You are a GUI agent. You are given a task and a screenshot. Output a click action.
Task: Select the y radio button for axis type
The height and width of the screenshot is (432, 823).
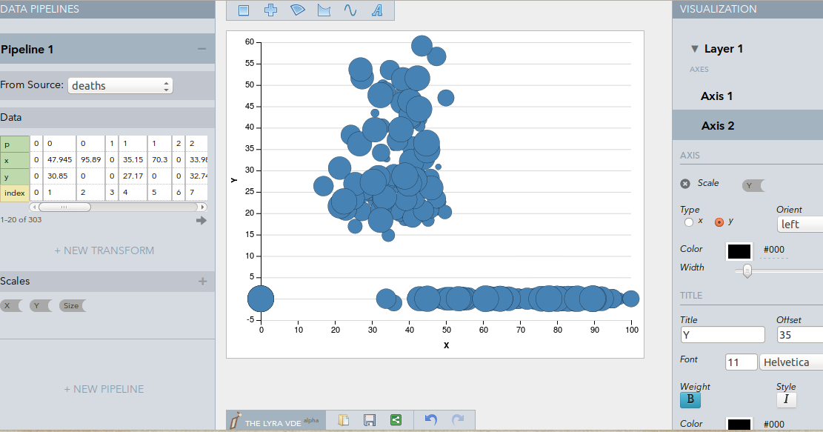(718, 220)
